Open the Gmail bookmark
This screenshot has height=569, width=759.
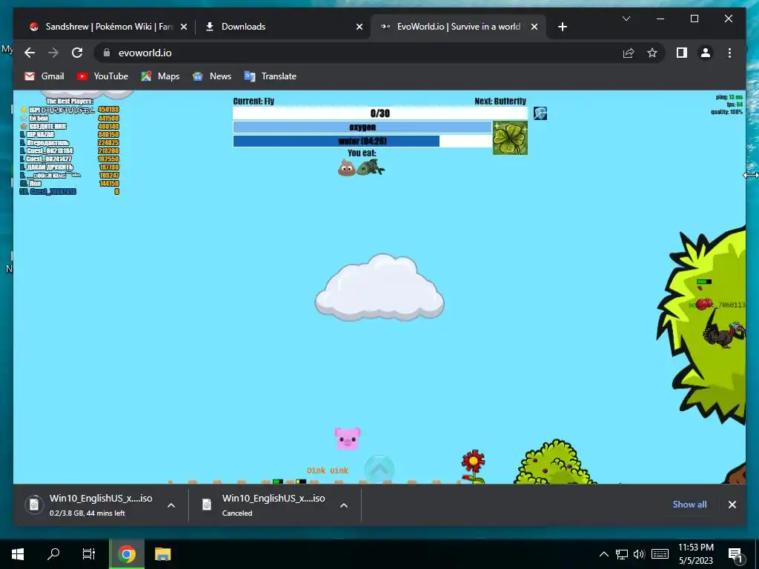point(44,76)
